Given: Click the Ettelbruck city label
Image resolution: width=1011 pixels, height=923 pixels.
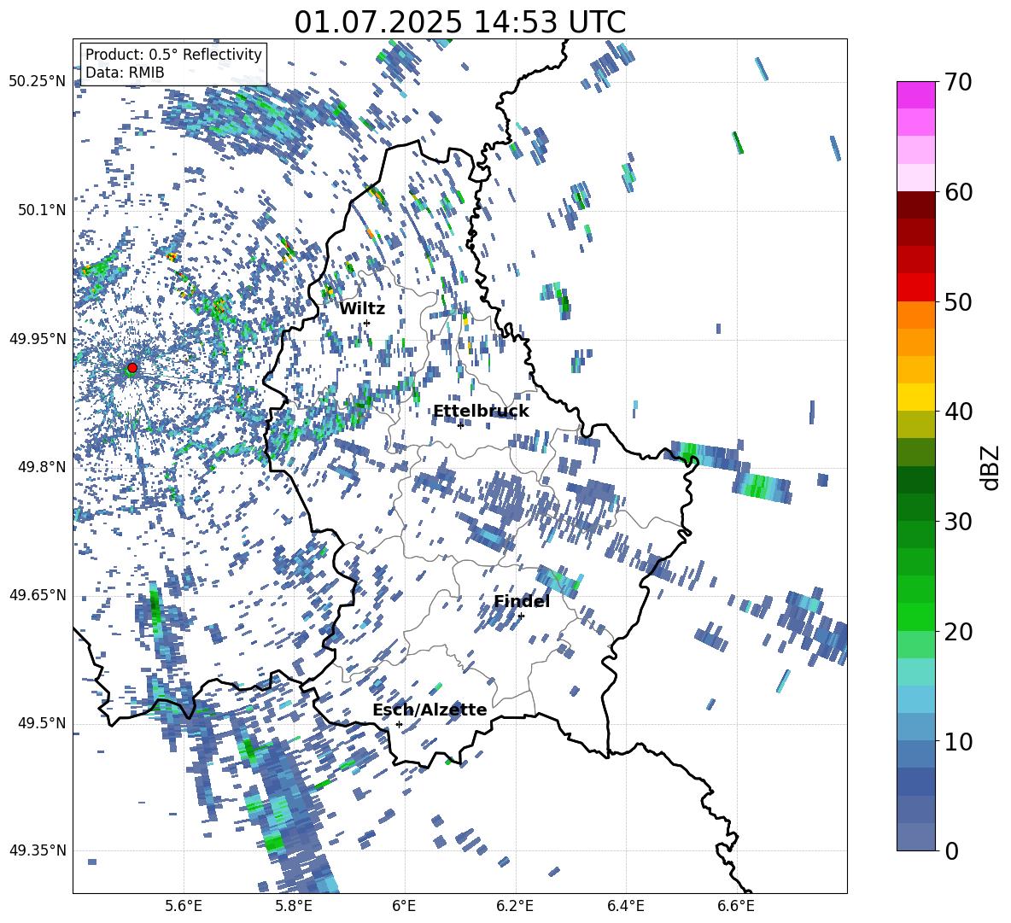Looking at the screenshot, I should (x=481, y=412).
